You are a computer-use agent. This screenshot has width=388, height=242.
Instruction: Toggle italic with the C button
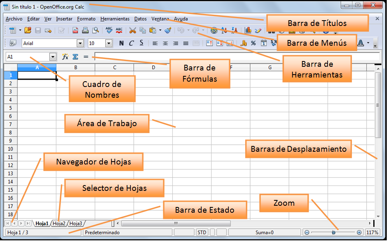pos(131,43)
